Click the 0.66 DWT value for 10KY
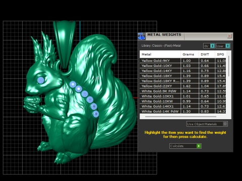242x181 pixels. (x=205, y=66)
